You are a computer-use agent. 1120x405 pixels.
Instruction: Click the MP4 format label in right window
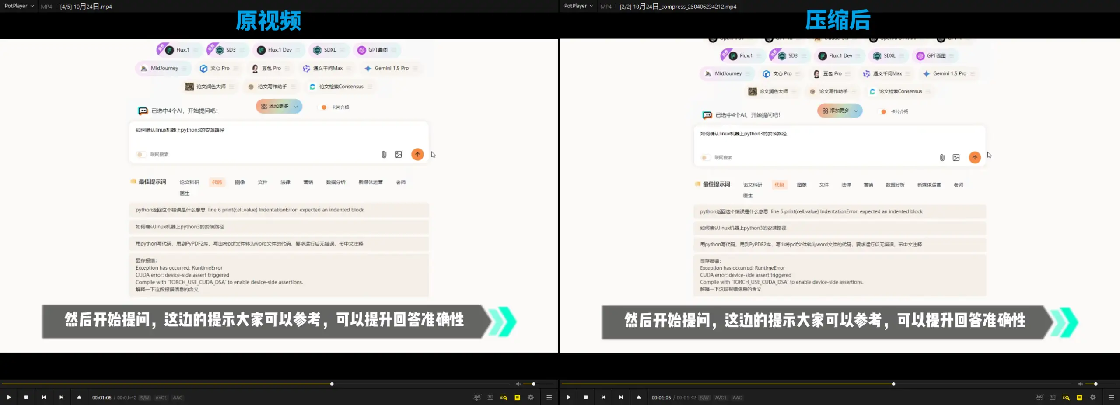coord(606,7)
